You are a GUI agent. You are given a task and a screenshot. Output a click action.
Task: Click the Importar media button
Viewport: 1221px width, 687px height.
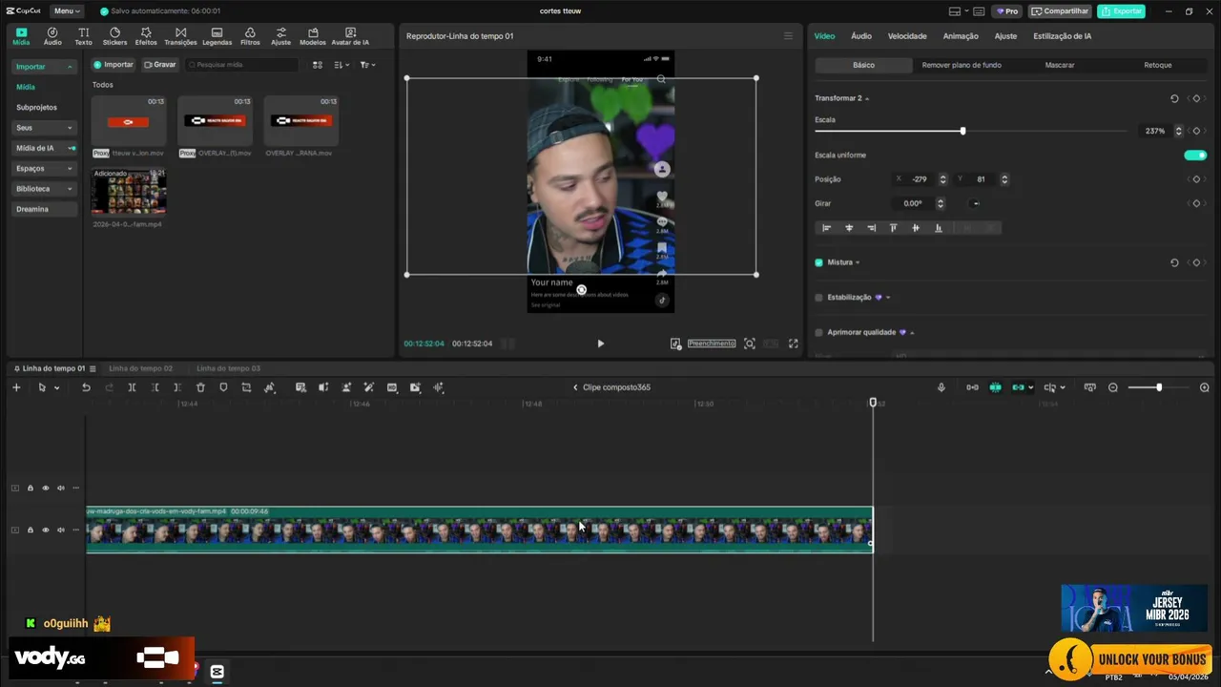114,65
